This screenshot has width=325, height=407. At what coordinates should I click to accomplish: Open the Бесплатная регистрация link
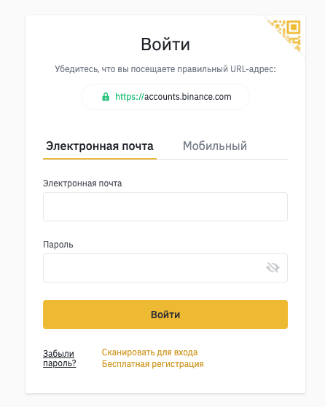click(153, 364)
